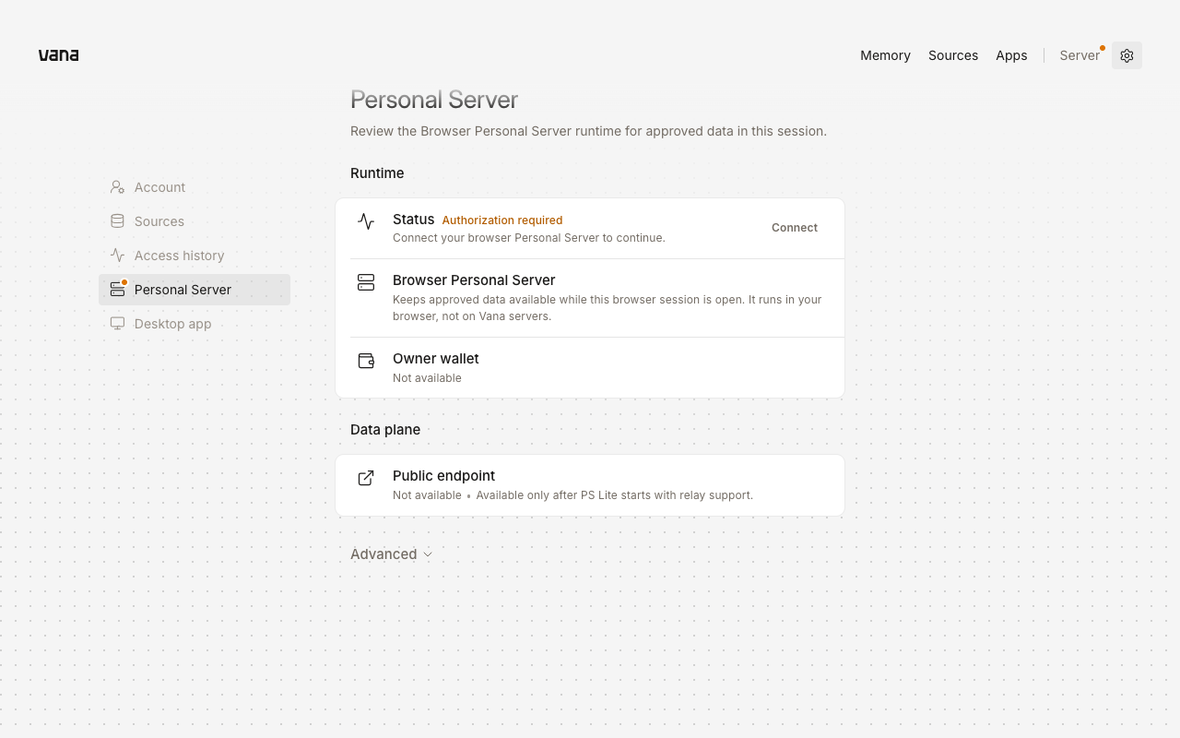Click the Vana logo
1180x738 pixels.
58,55
